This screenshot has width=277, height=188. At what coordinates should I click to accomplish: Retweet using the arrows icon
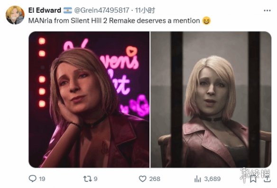coord(87,179)
